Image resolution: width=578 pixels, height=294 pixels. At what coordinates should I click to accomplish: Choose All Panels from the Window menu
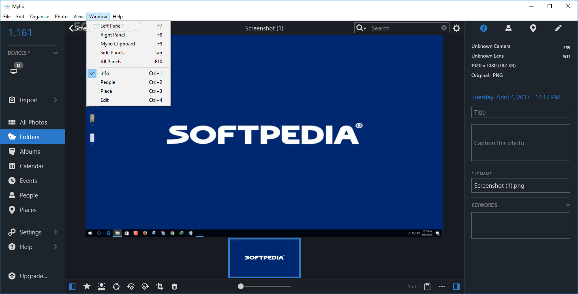pos(128,62)
